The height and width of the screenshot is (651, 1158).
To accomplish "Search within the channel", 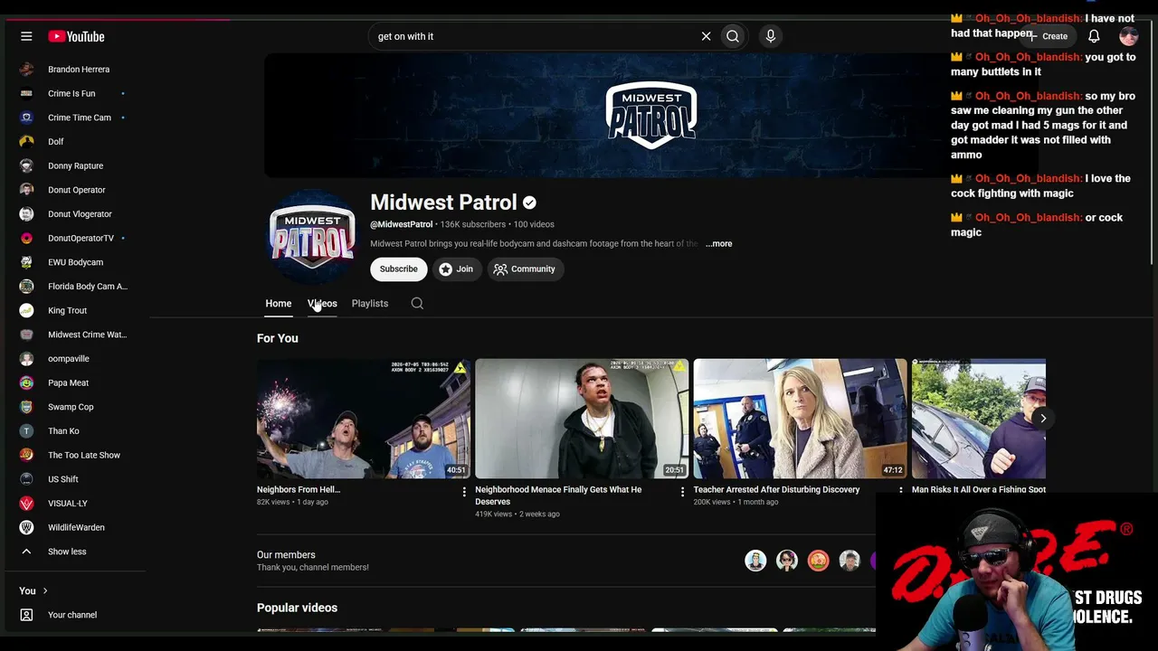I will (417, 304).
